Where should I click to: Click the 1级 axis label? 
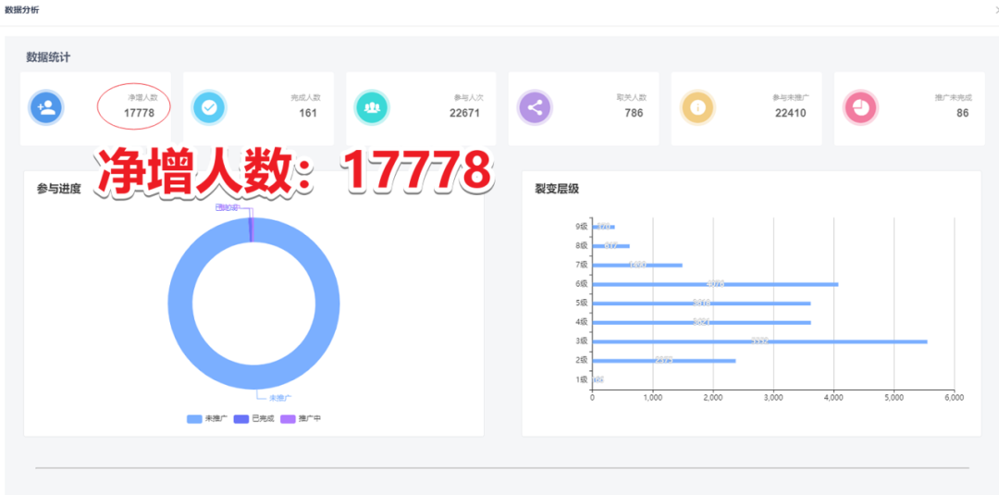point(581,379)
